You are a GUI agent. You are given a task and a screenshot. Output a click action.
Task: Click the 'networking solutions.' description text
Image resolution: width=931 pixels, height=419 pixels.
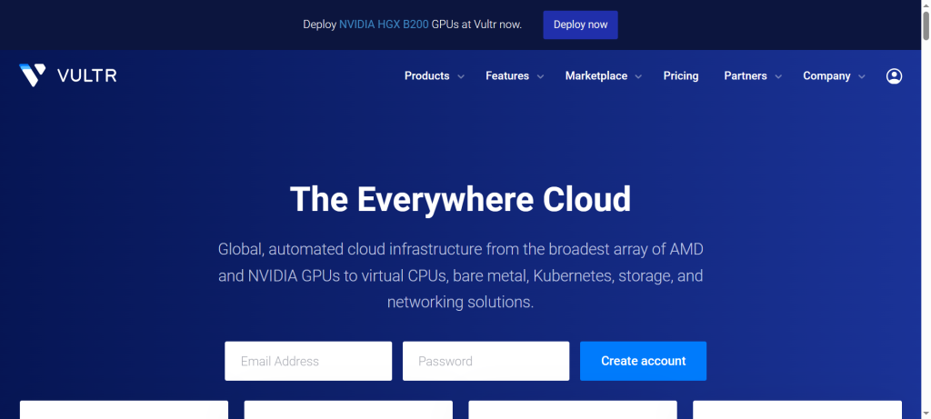click(x=460, y=302)
